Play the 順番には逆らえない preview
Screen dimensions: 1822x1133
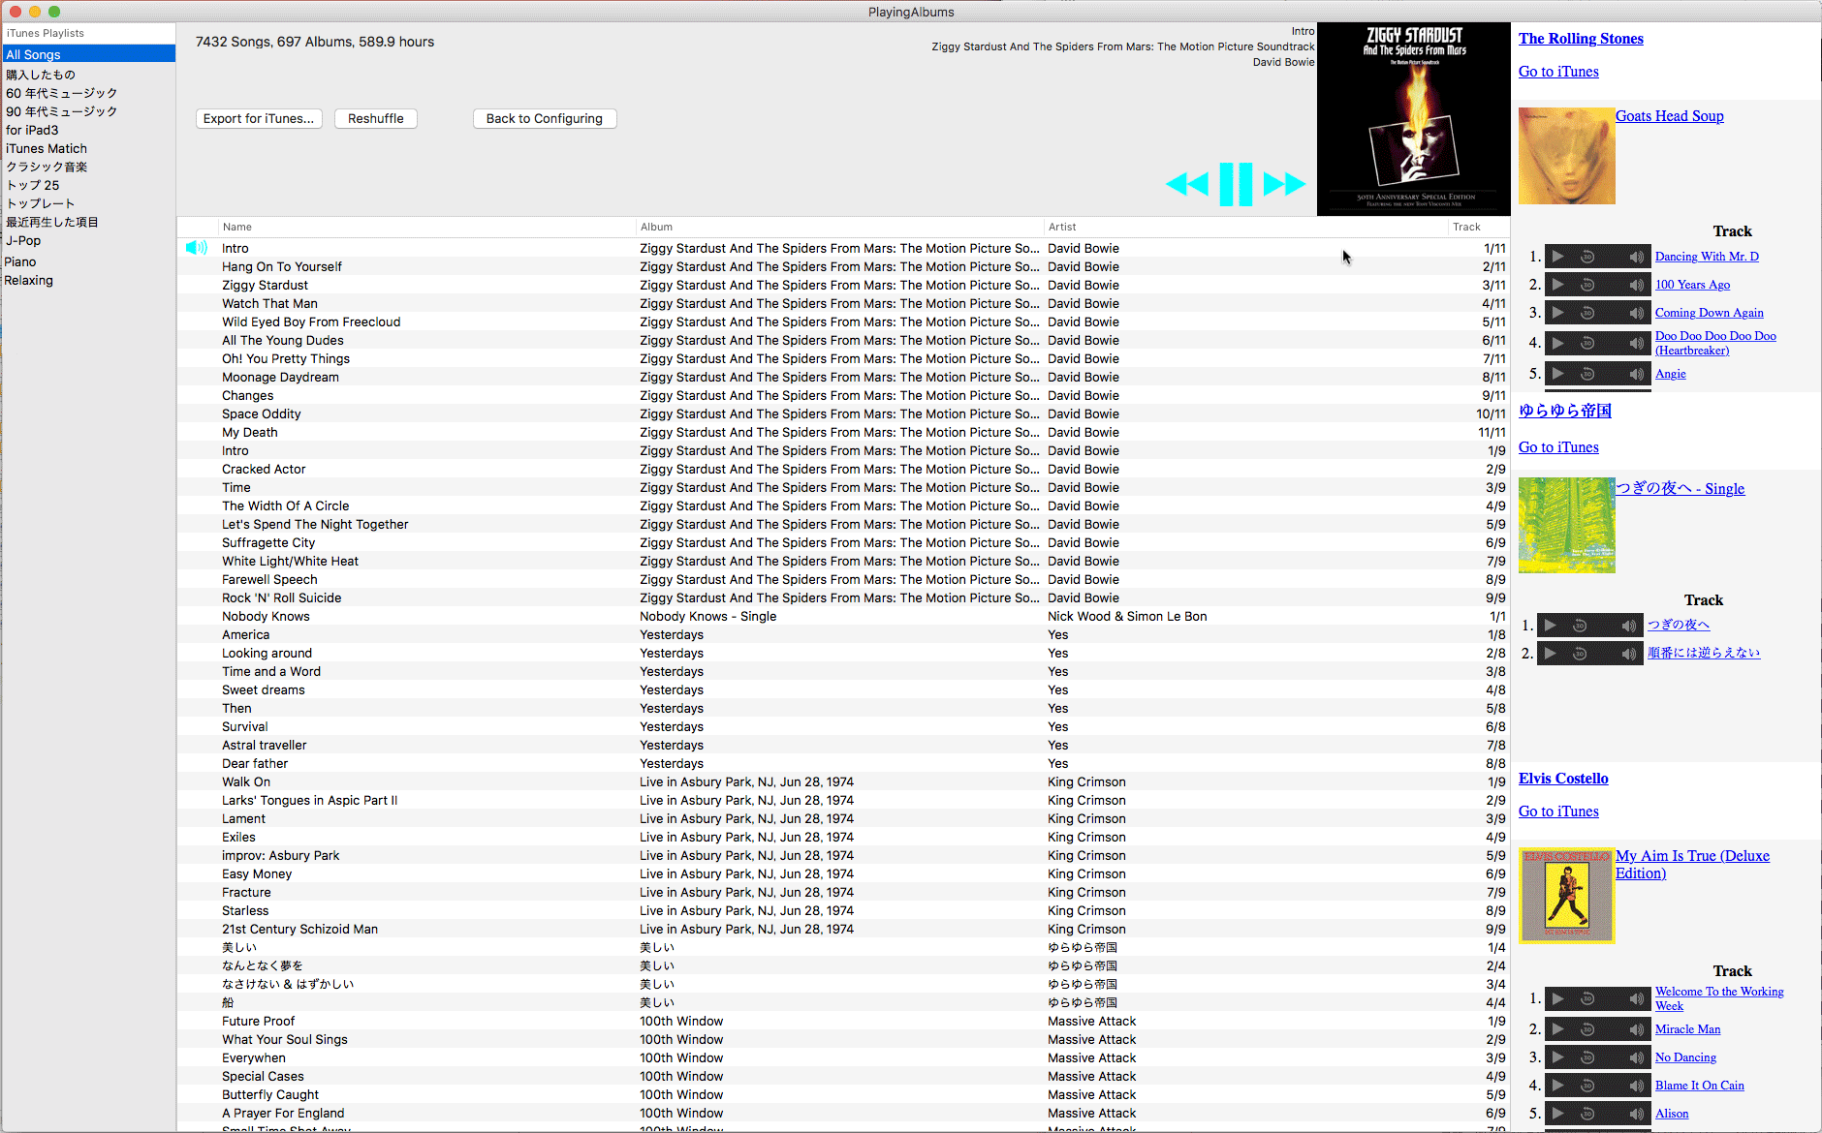[x=1550, y=654]
